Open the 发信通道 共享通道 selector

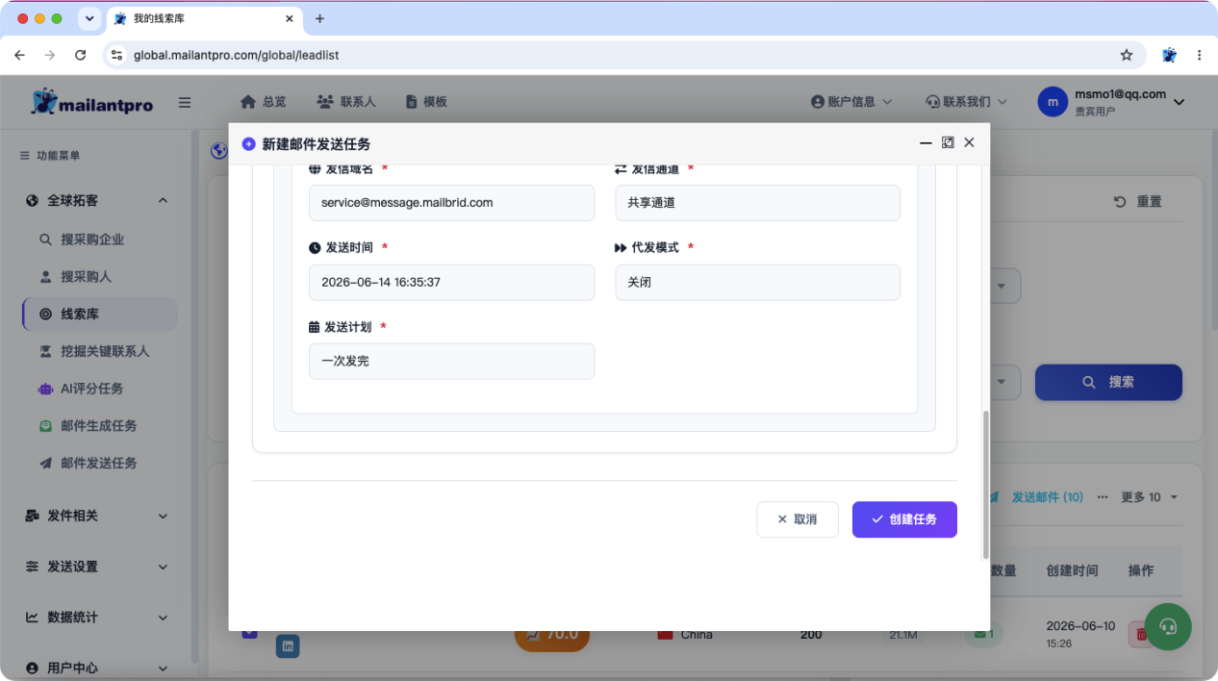[758, 203]
